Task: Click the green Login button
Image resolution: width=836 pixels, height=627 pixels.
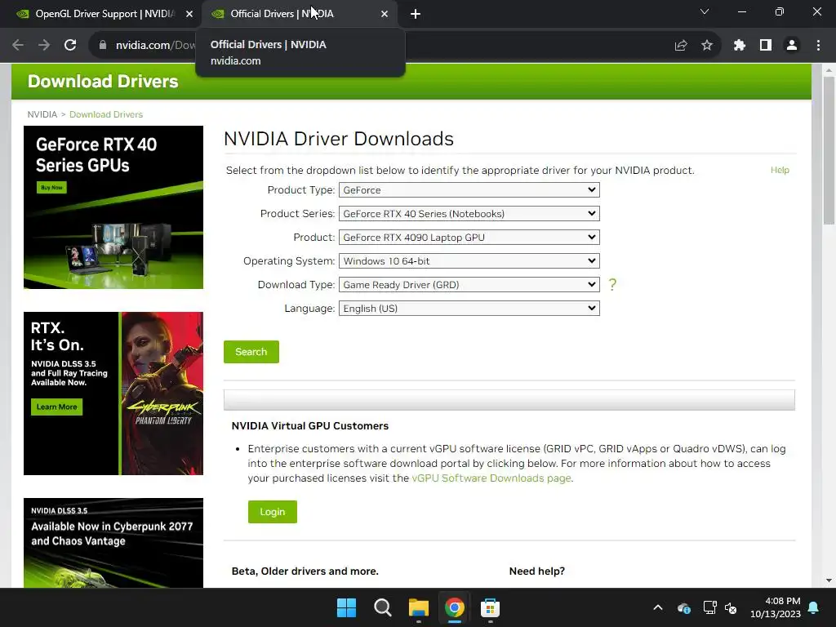Action: (x=273, y=512)
